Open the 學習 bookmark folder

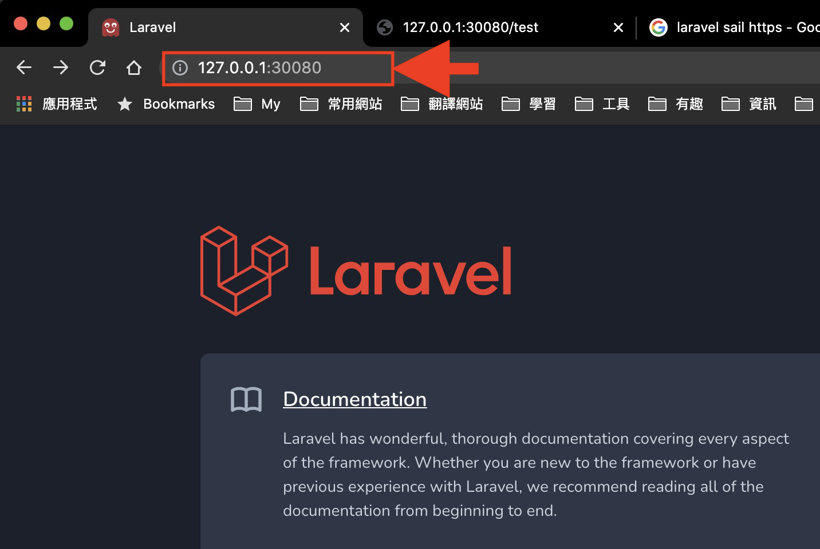[x=529, y=104]
